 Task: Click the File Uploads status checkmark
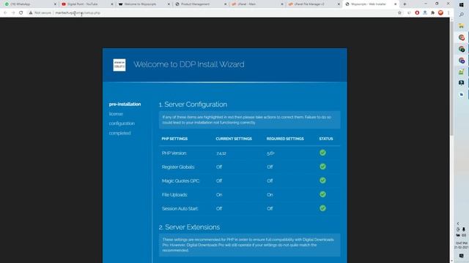point(322,194)
